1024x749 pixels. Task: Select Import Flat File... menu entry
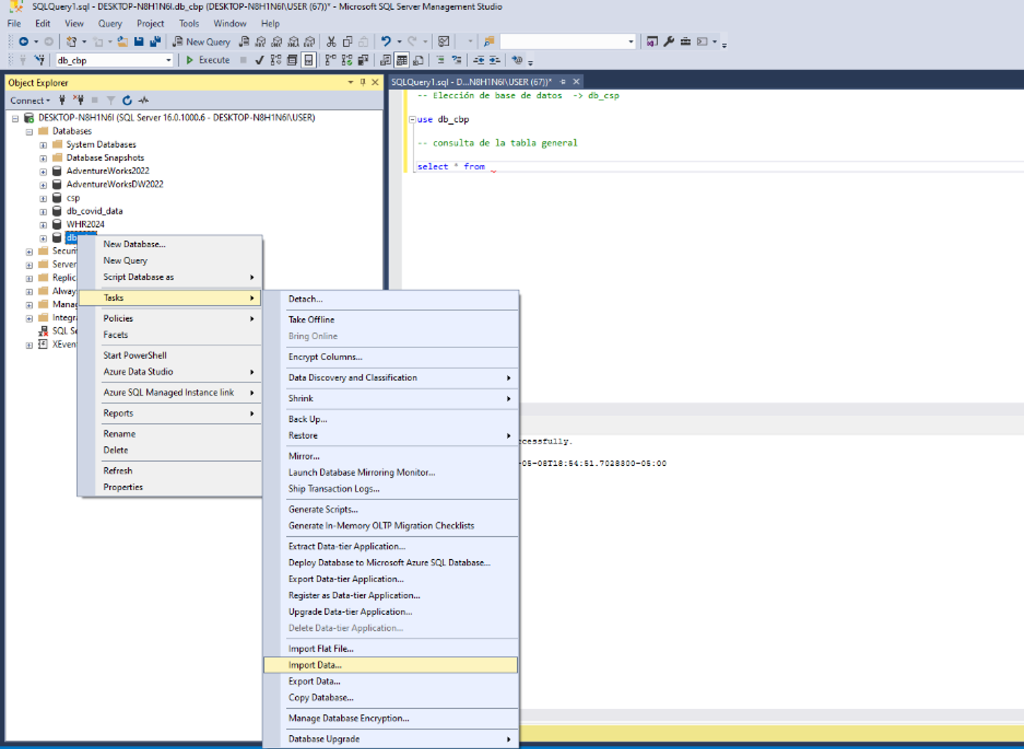pyautogui.click(x=390, y=649)
